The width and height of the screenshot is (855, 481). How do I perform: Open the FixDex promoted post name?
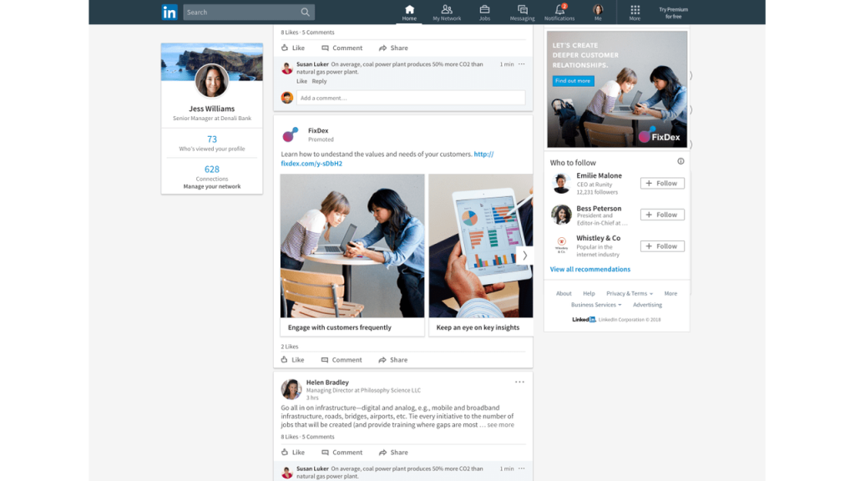point(318,130)
